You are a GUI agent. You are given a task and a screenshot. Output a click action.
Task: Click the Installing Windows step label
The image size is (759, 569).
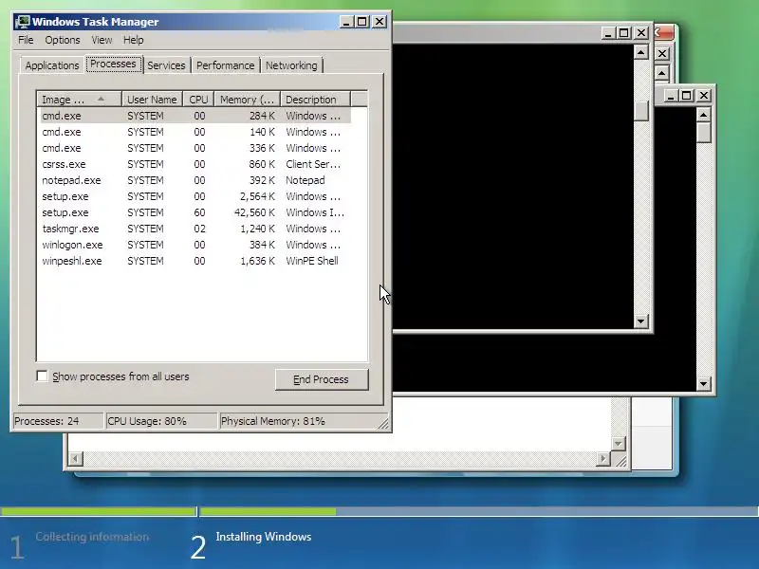(264, 537)
